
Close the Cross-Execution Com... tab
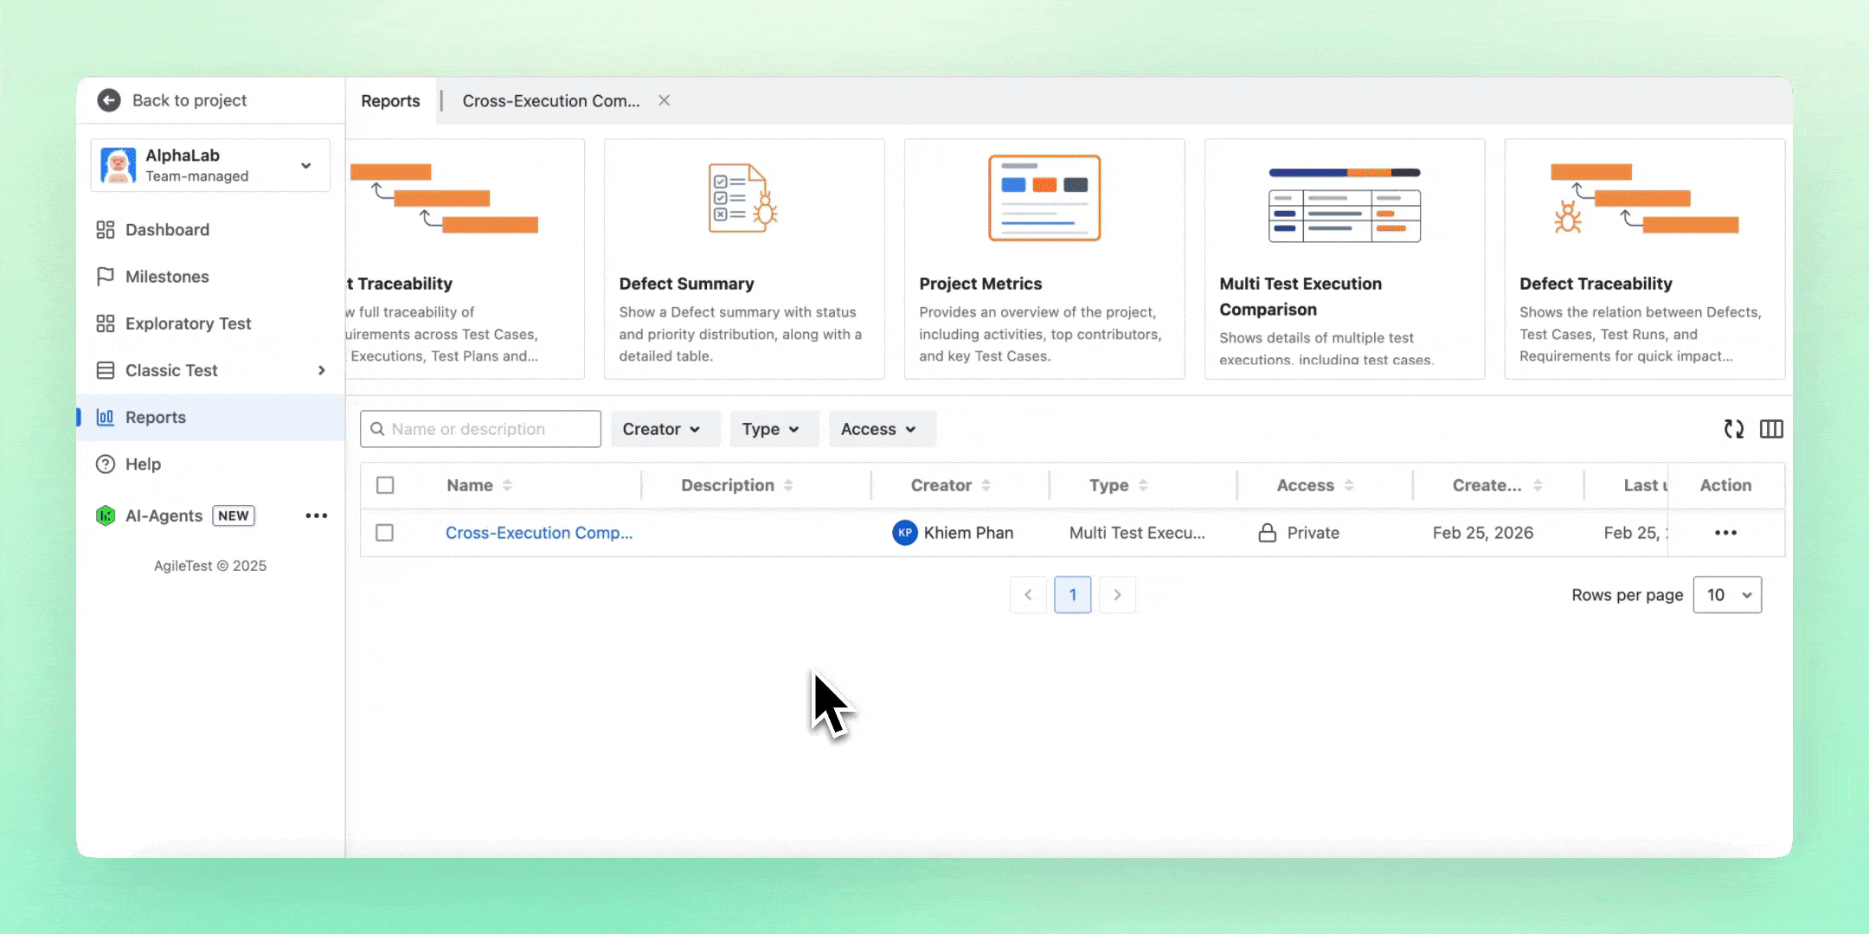tap(664, 100)
